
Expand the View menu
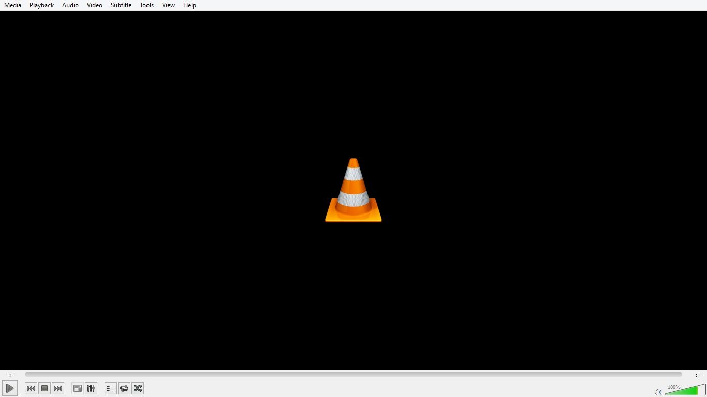(x=168, y=5)
